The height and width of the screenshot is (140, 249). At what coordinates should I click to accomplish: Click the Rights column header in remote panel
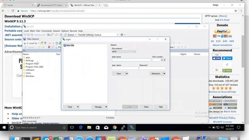point(183,54)
